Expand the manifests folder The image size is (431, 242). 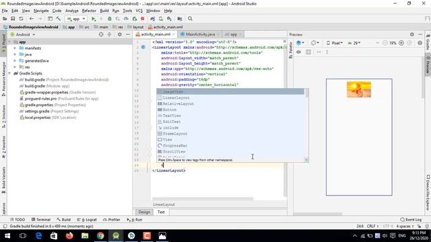point(15,48)
